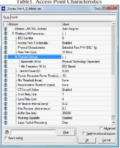Image resolution: width=120 pixels, height=148 pixels.
Task: Click help icon beside Access Point Functionality
Action: click(x=6, y=43)
